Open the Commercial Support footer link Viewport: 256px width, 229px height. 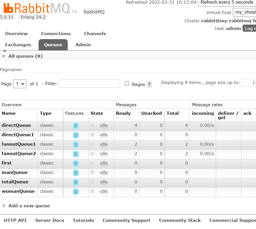pos(233,220)
